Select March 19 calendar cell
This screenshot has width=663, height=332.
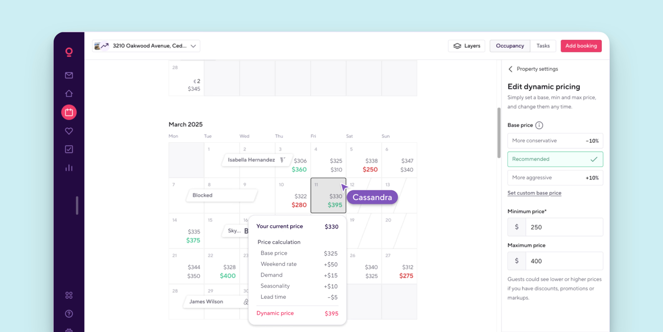[364, 231]
